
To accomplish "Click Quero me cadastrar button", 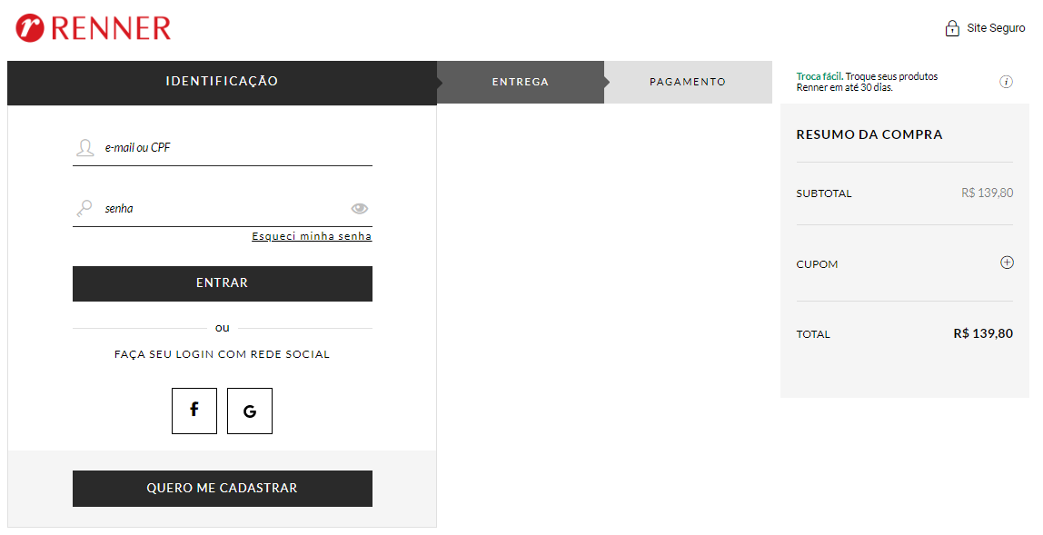I will [x=223, y=489].
